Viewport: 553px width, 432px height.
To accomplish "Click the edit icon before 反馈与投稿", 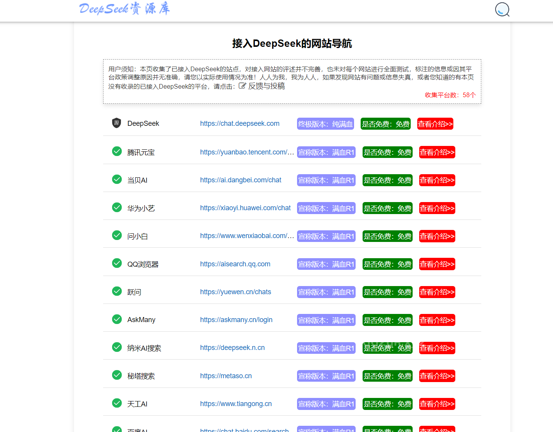I will click(242, 86).
